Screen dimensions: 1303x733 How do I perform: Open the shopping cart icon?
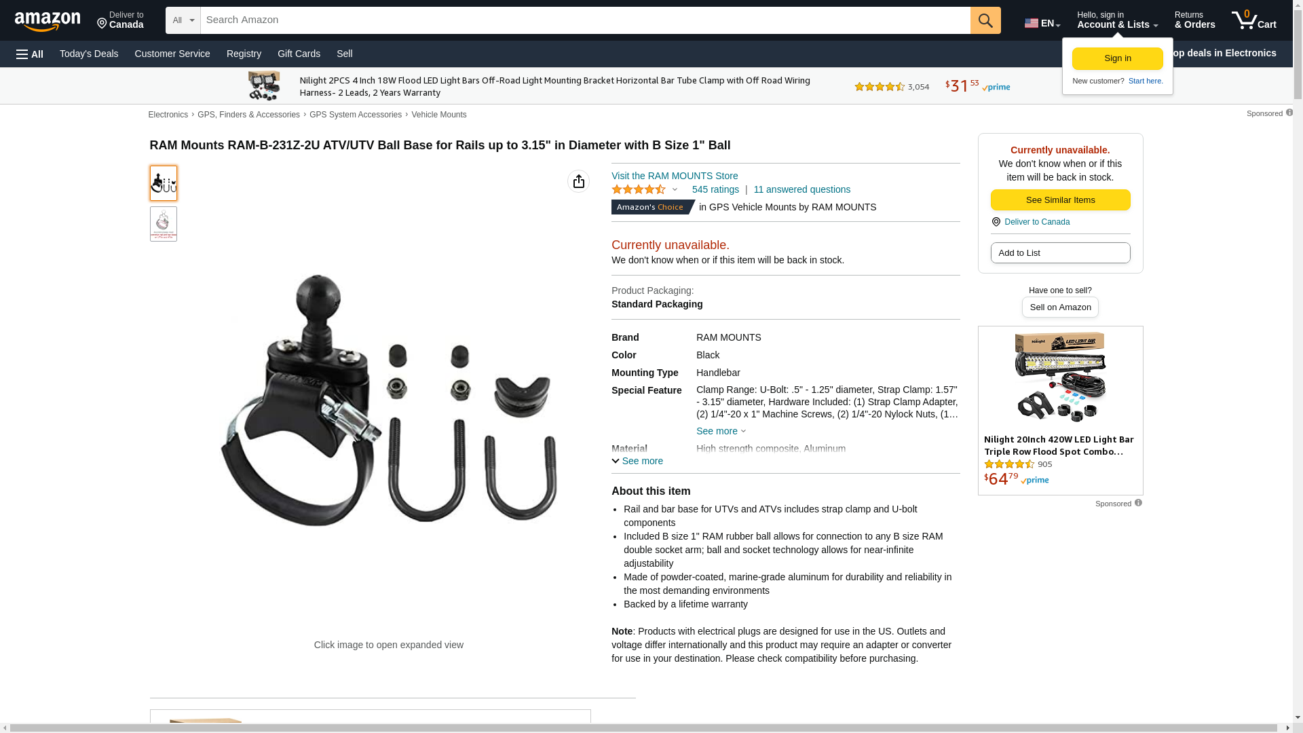[x=1253, y=20]
